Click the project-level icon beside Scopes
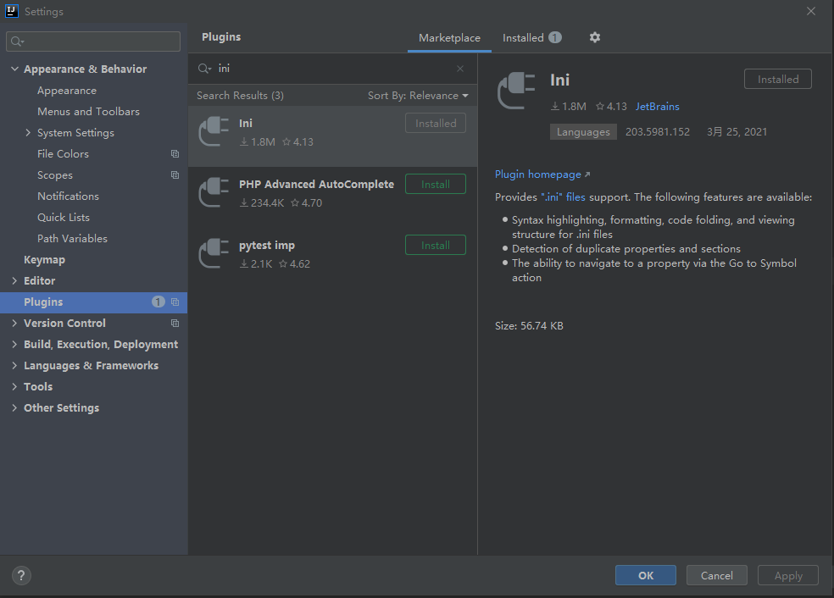Viewport: 834px width, 598px height. pos(175,174)
